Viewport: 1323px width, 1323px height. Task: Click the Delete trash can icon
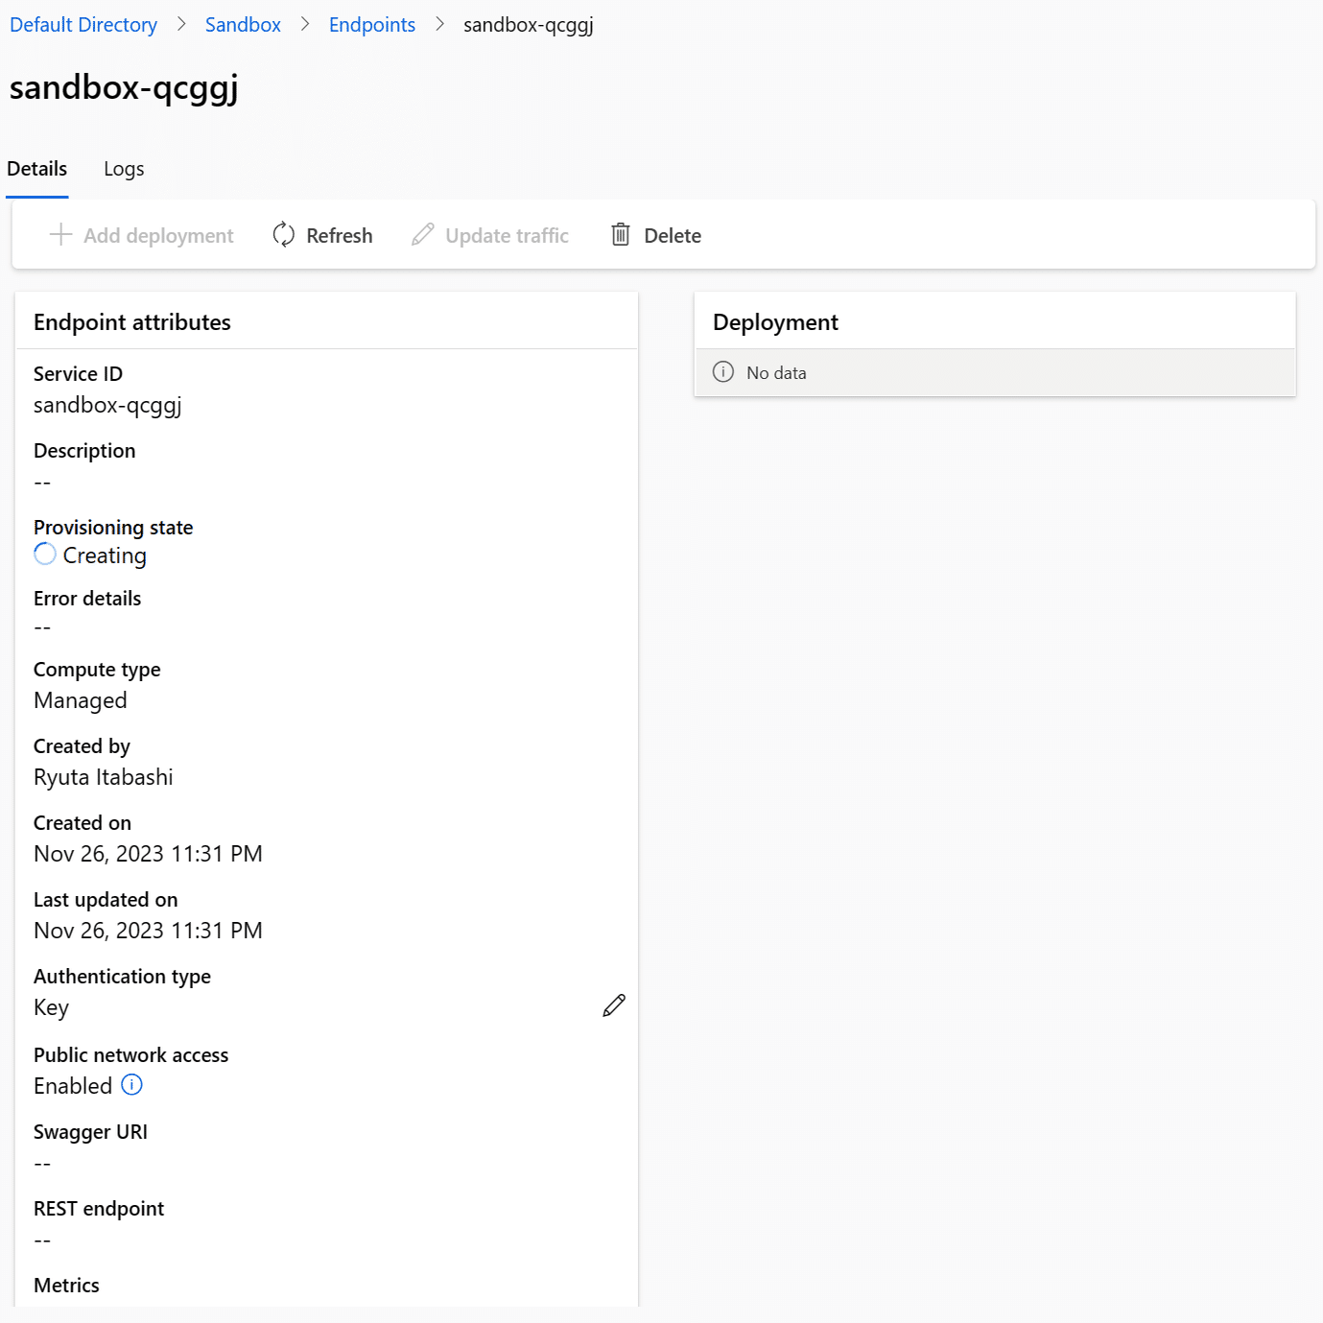point(621,235)
